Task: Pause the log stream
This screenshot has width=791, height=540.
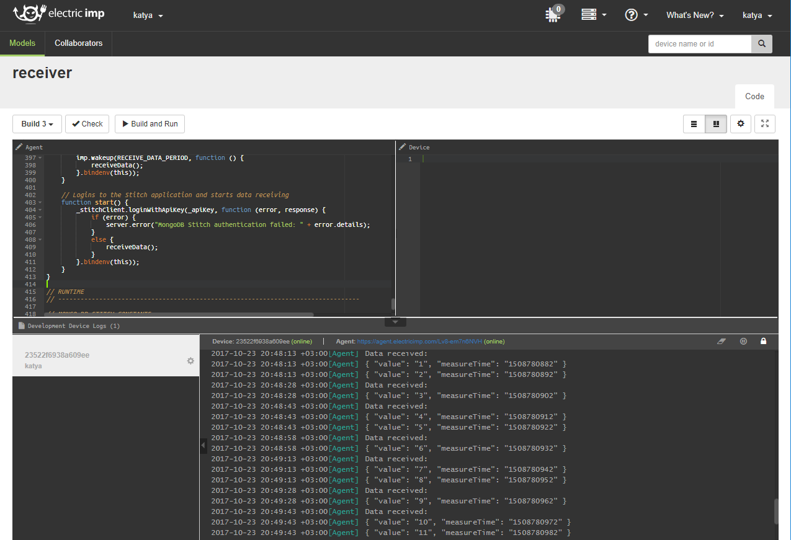Action: (x=743, y=342)
